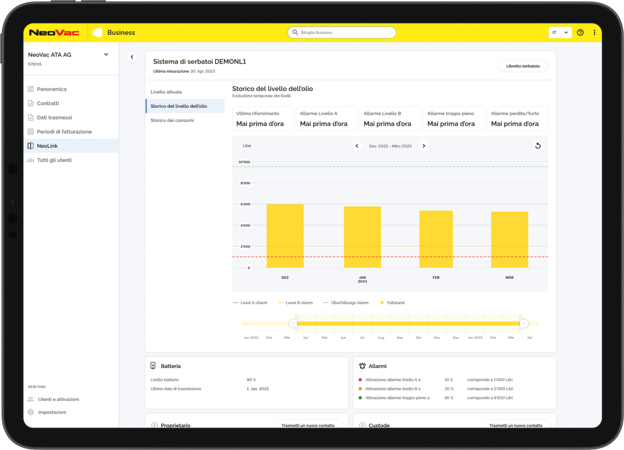Click the Ultimo rifornimento card

click(263, 118)
